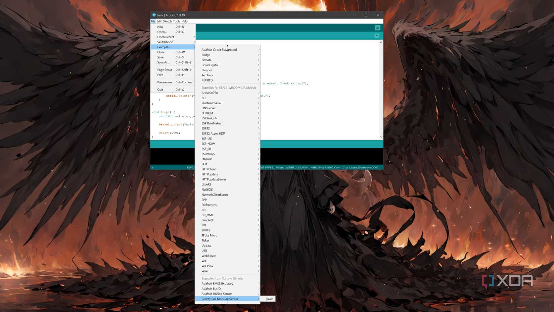This screenshot has width=554, height=312.
Task: Expand the Stepper examples submenu
Action: [228, 70]
